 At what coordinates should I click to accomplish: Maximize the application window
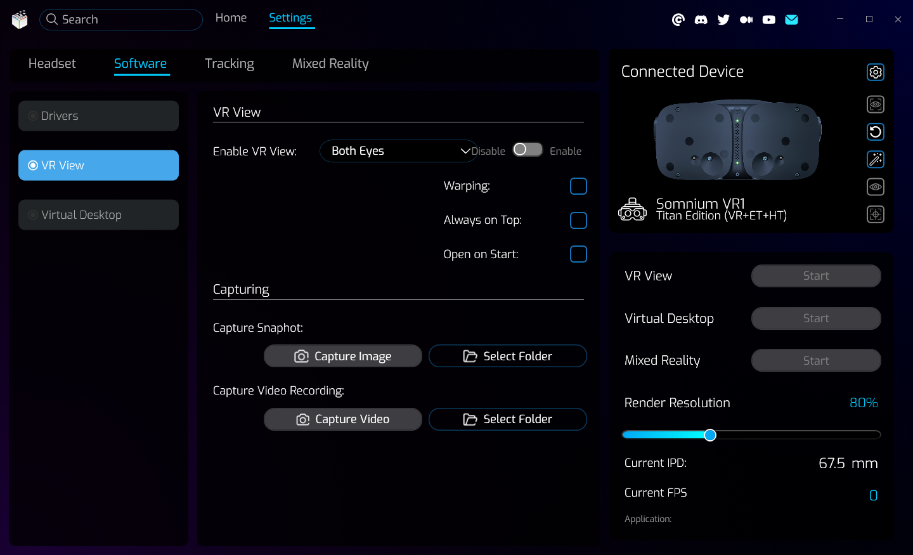[869, 19]
